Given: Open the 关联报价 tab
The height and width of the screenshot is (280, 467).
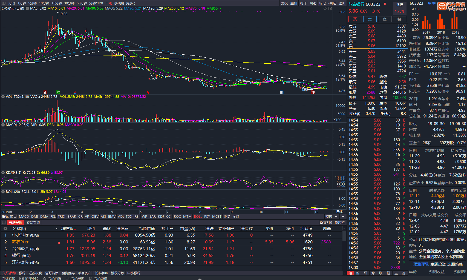Looking at the screenshot, I should point(16,223).
